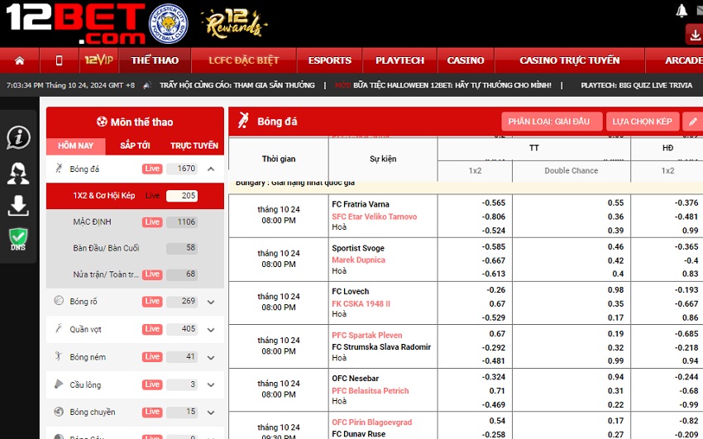Click the football icon beside Bóng đá
The image size is (703, 439).
point(59,169)
